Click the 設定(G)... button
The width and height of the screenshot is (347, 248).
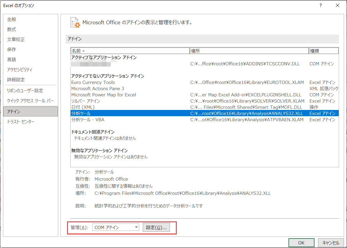[156, 227]
